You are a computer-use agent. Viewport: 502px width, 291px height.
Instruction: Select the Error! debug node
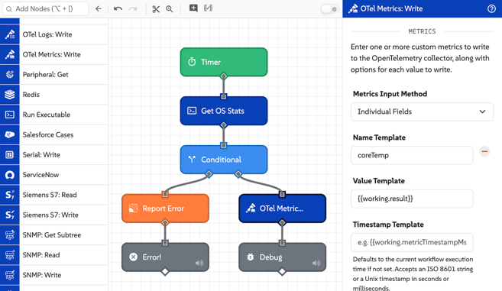point(165,257)
